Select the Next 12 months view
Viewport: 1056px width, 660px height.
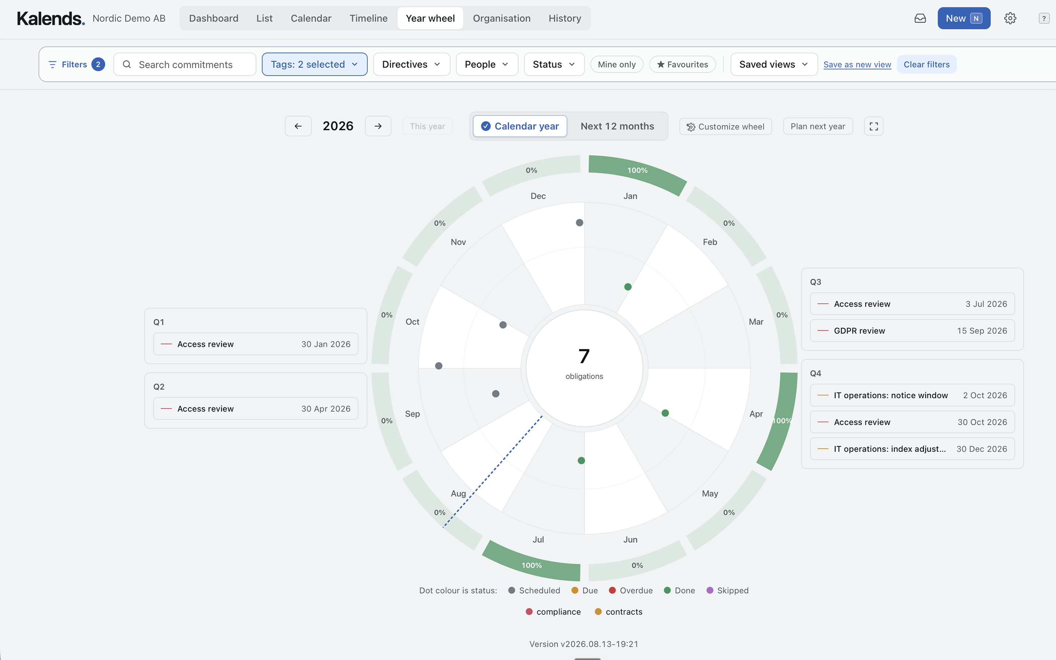coord(617,126)
